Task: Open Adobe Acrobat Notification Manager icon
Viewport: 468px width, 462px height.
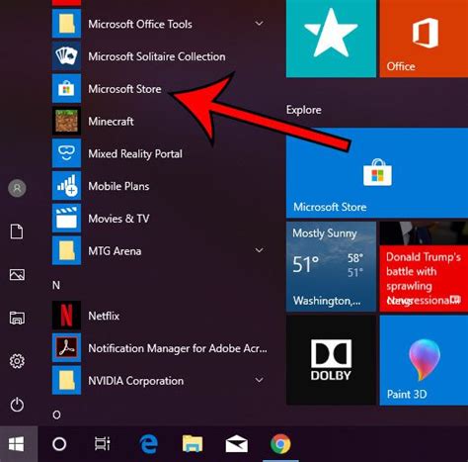Action: coord(66,348)
